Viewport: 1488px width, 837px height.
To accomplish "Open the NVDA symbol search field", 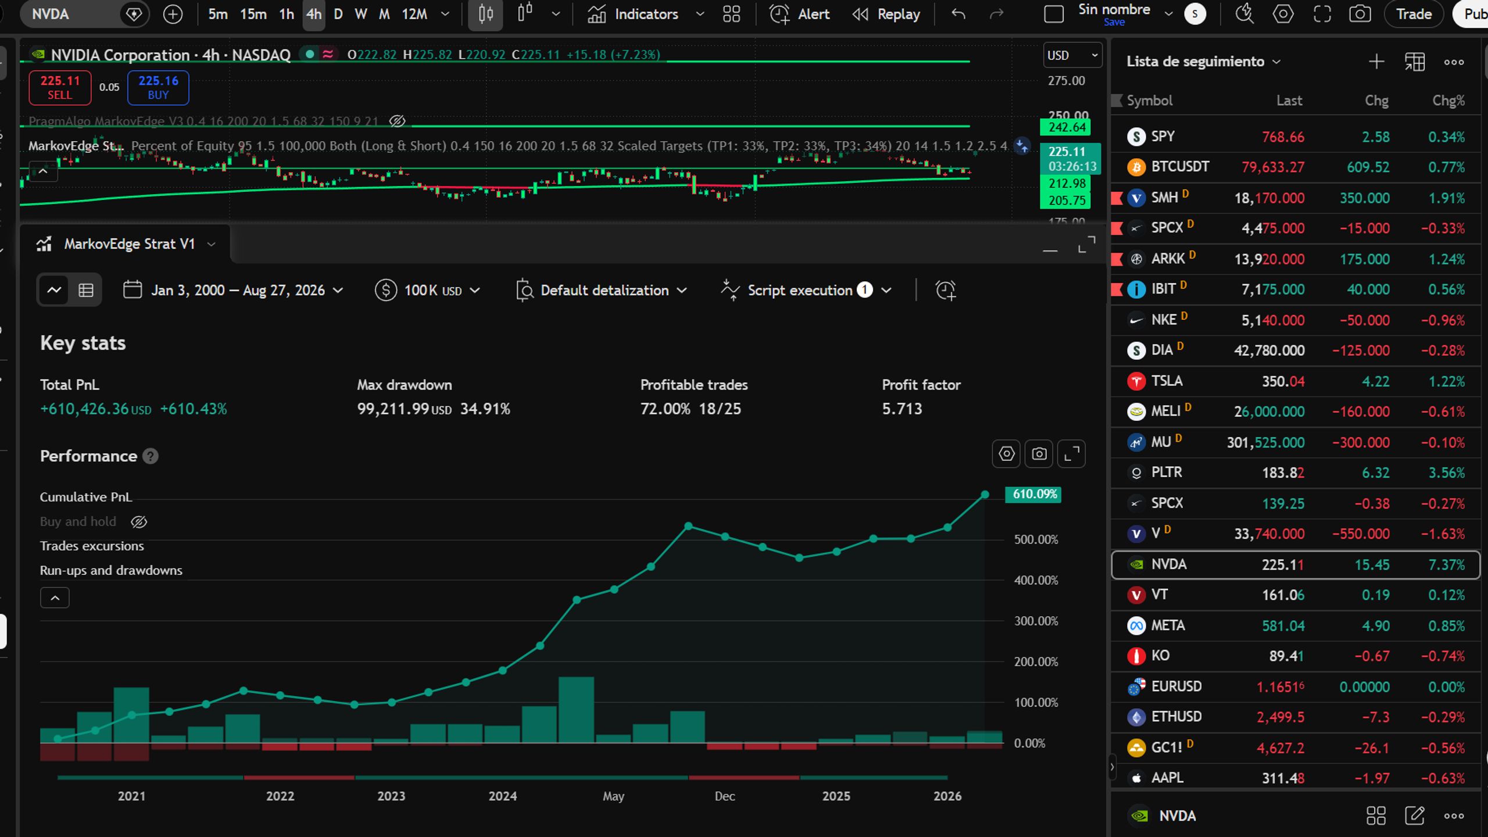I will [x=70, y=14].
